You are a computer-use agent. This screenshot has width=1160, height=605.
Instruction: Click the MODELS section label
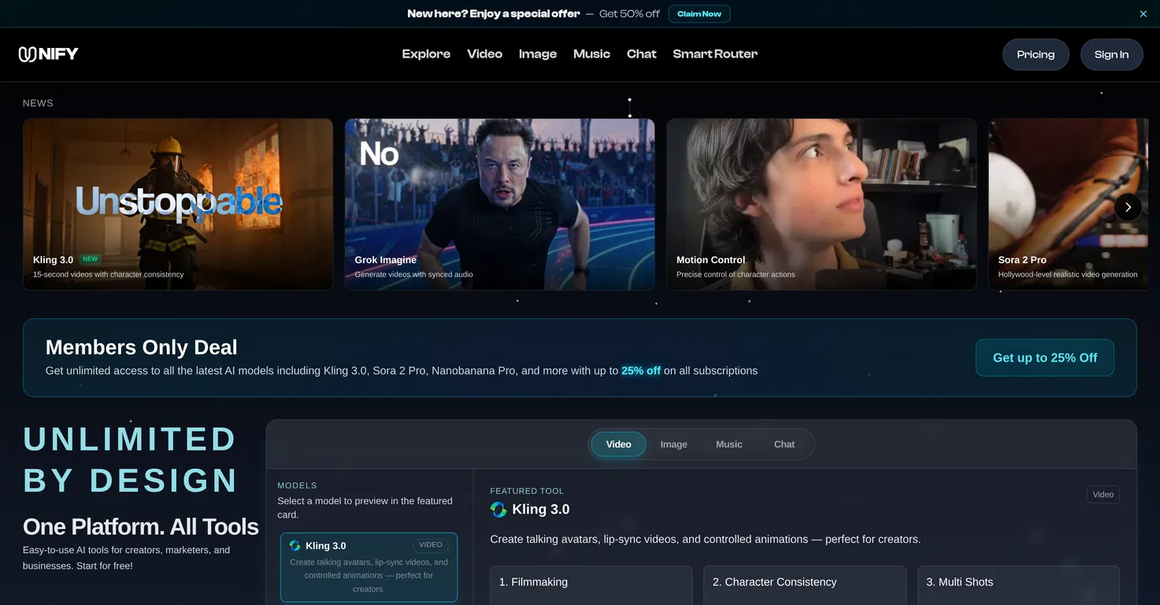(297, 485)
